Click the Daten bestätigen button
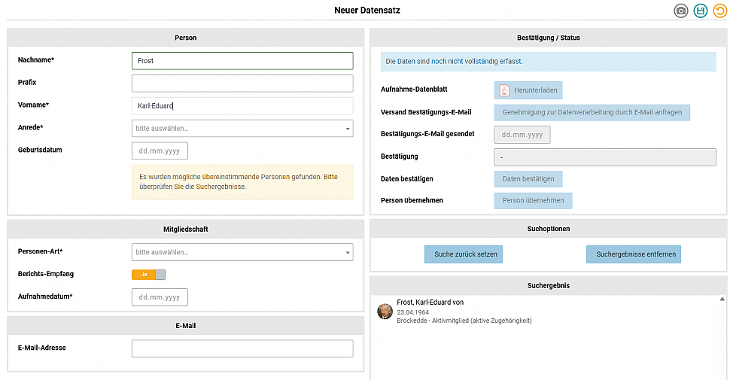Screen dimensions: 730x380 coord(528,179)
